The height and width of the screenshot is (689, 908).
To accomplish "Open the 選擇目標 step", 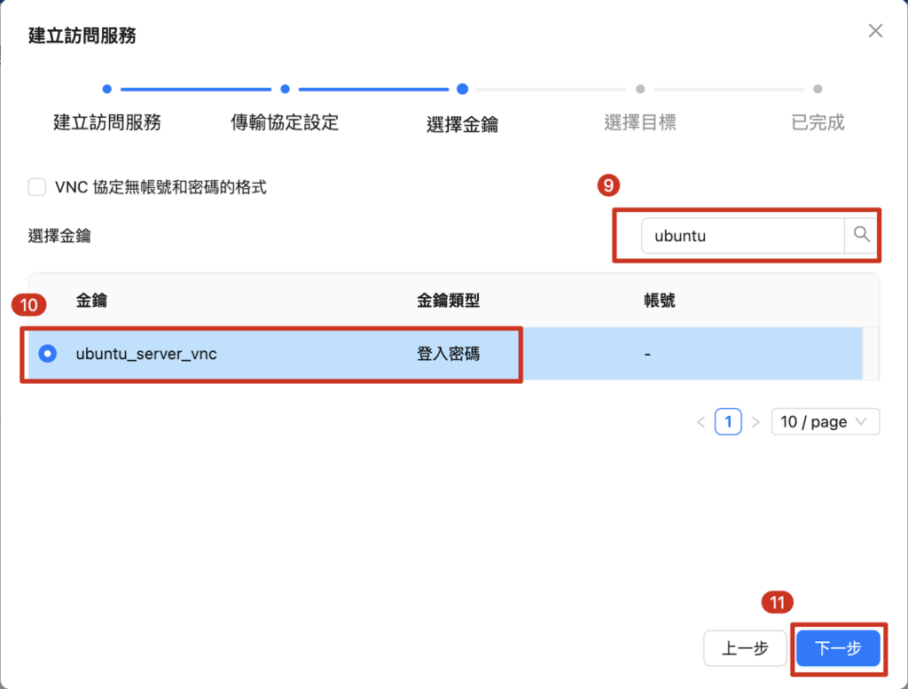I will click(x=640, y=122).
